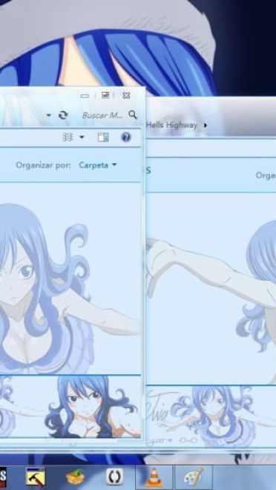The width and height of the screenshot is (276, 490).
Task: Open the address bar history dropdown arrow
Action: pos(49,115)
